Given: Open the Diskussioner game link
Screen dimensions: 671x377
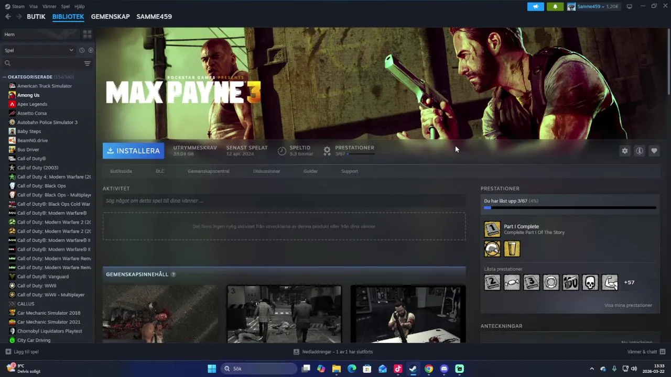Looking at the screenshot, I should pyautogui.click(x=266, y=171).
